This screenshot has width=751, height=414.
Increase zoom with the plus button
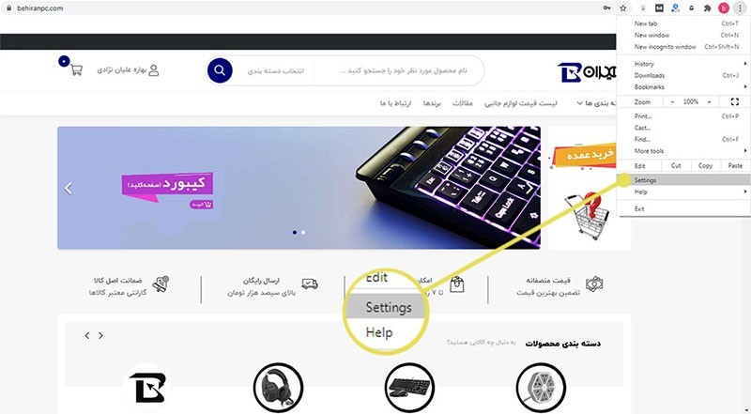pos(710,101)
